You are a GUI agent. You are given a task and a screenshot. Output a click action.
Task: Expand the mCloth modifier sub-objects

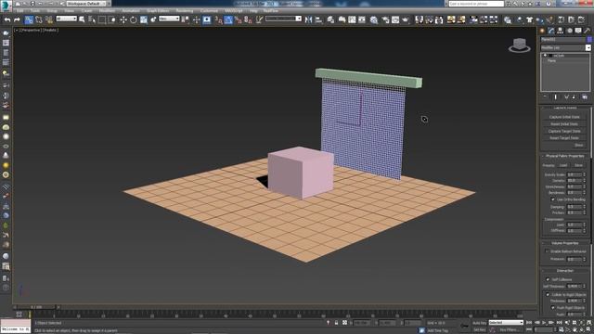tap(545, 56)
